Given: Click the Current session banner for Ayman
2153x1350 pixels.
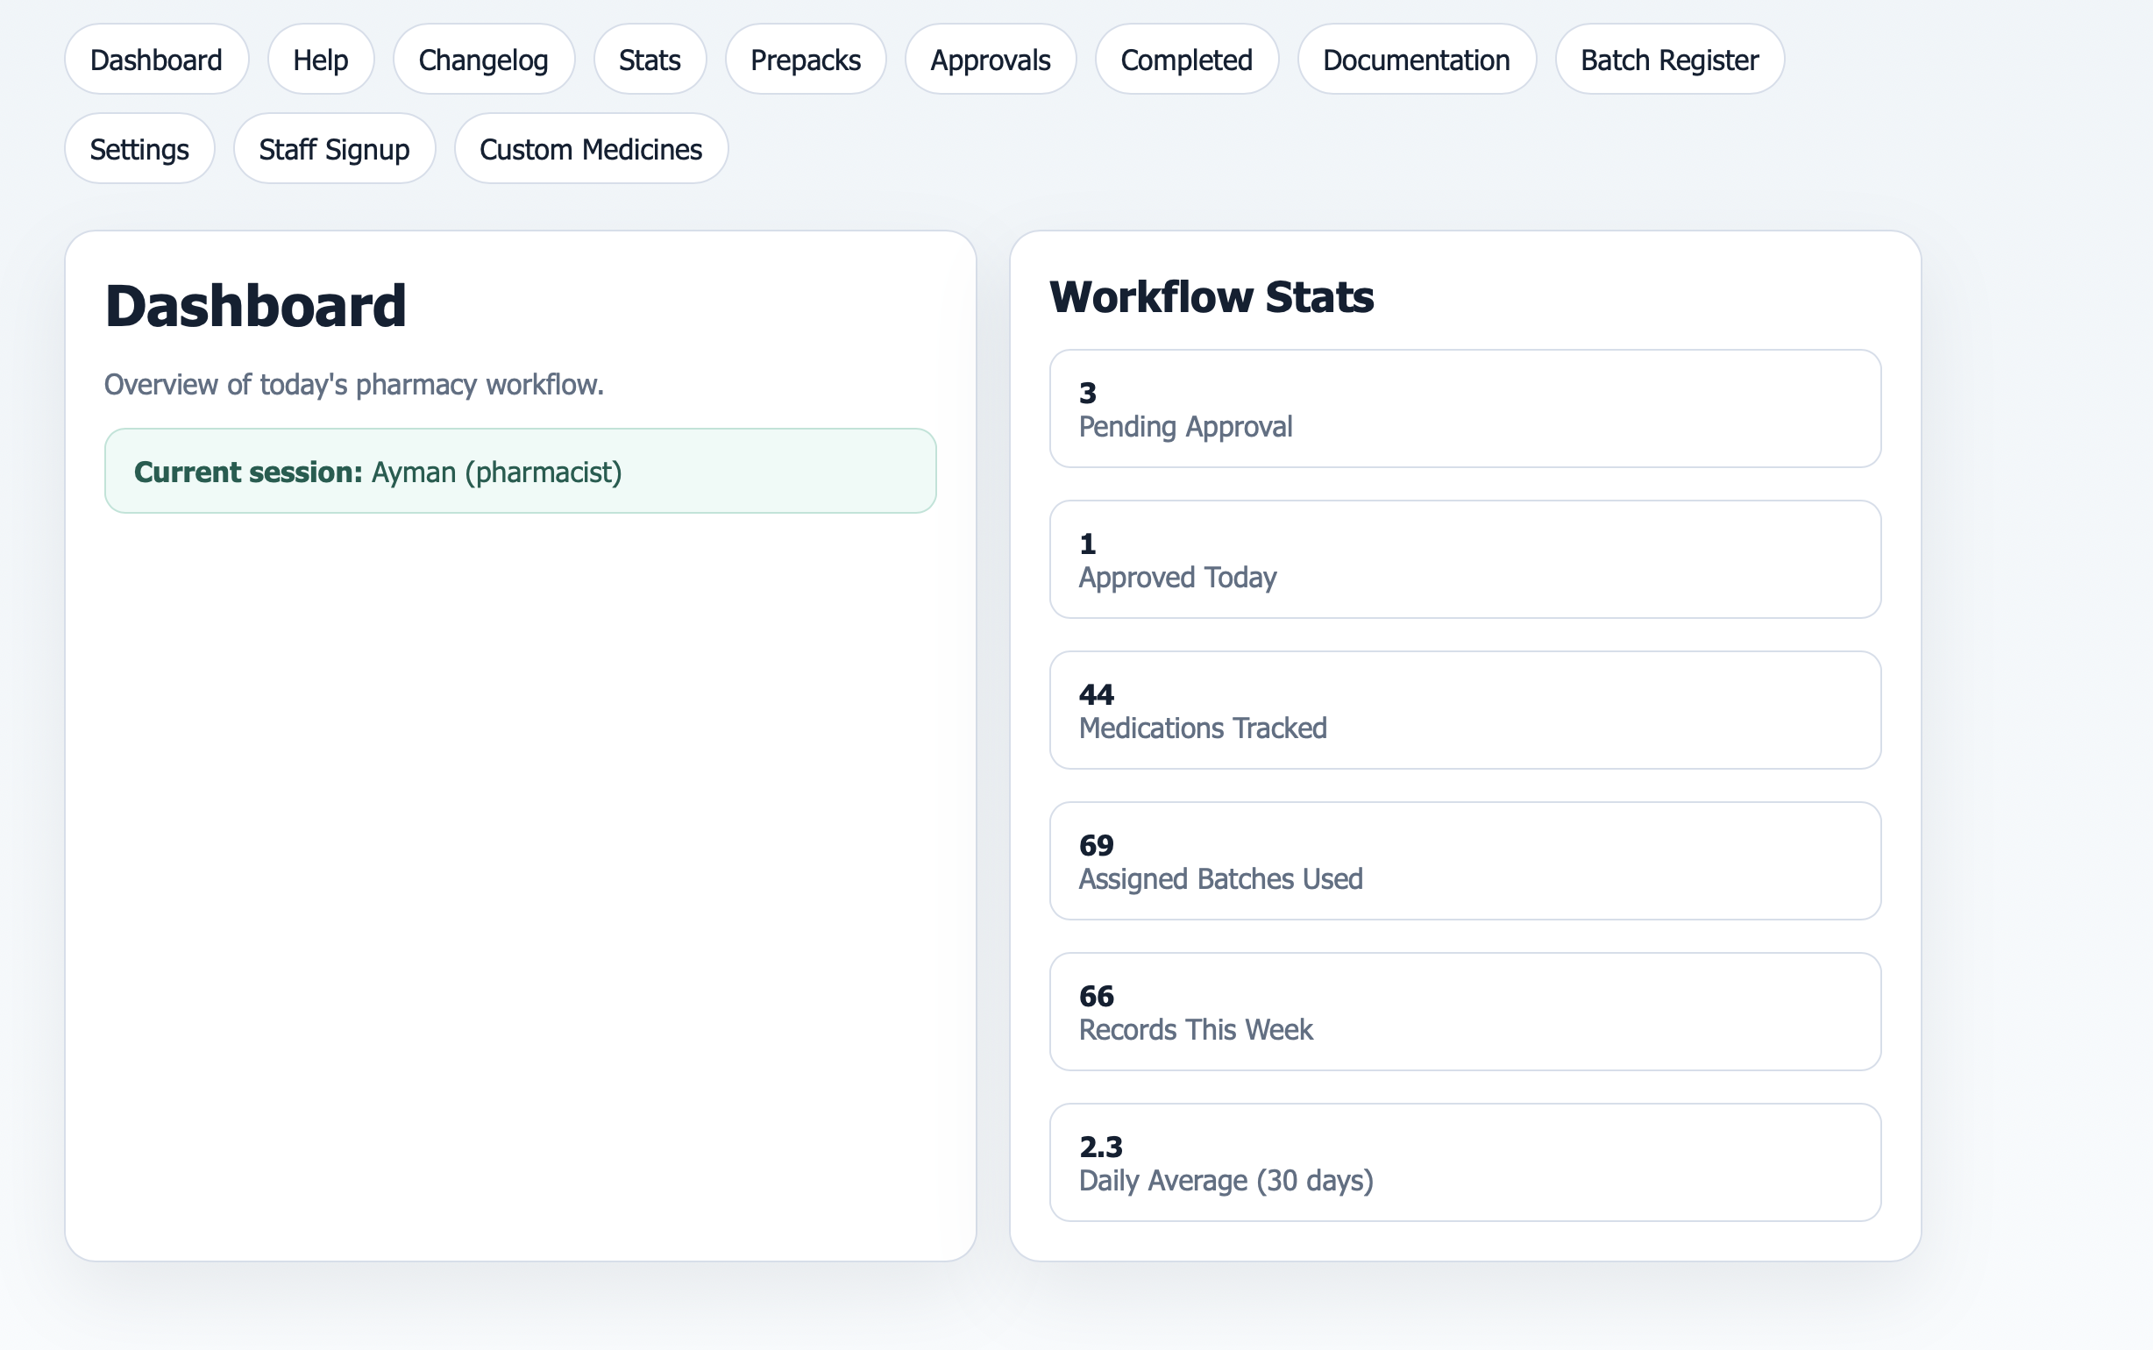Looking at the screenshot, I should 521,472.
